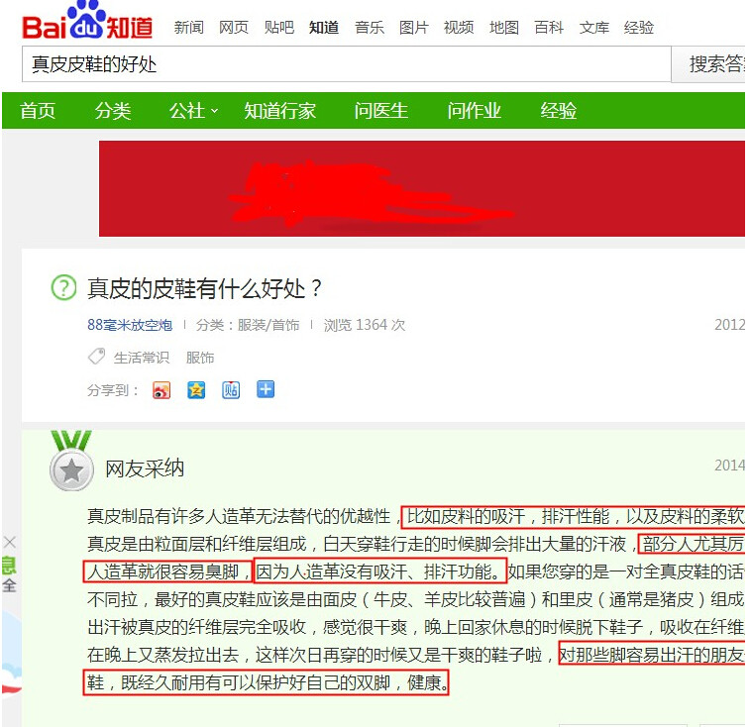Open more share options plus icon

tap(266, 389)
